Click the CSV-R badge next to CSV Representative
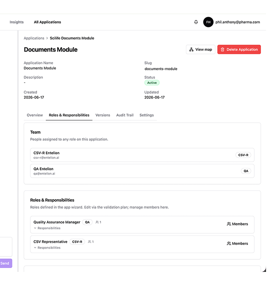Image resolution: width=277 pixels, height=293 pixels. pos(77,241)
